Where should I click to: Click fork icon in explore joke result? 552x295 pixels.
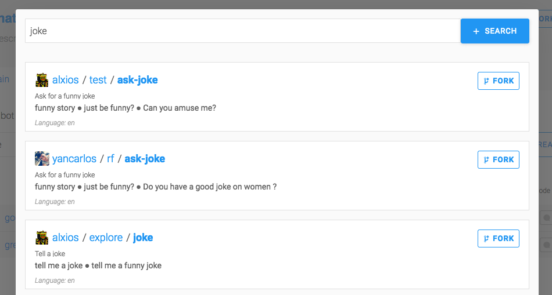[x=486, y=239]
